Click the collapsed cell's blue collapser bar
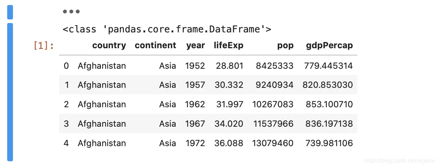This screenshot has width=438, height=167. (10, 12)
